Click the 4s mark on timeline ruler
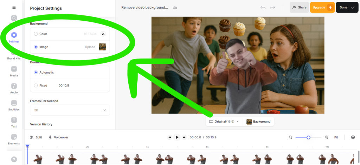 pos(147,147)
